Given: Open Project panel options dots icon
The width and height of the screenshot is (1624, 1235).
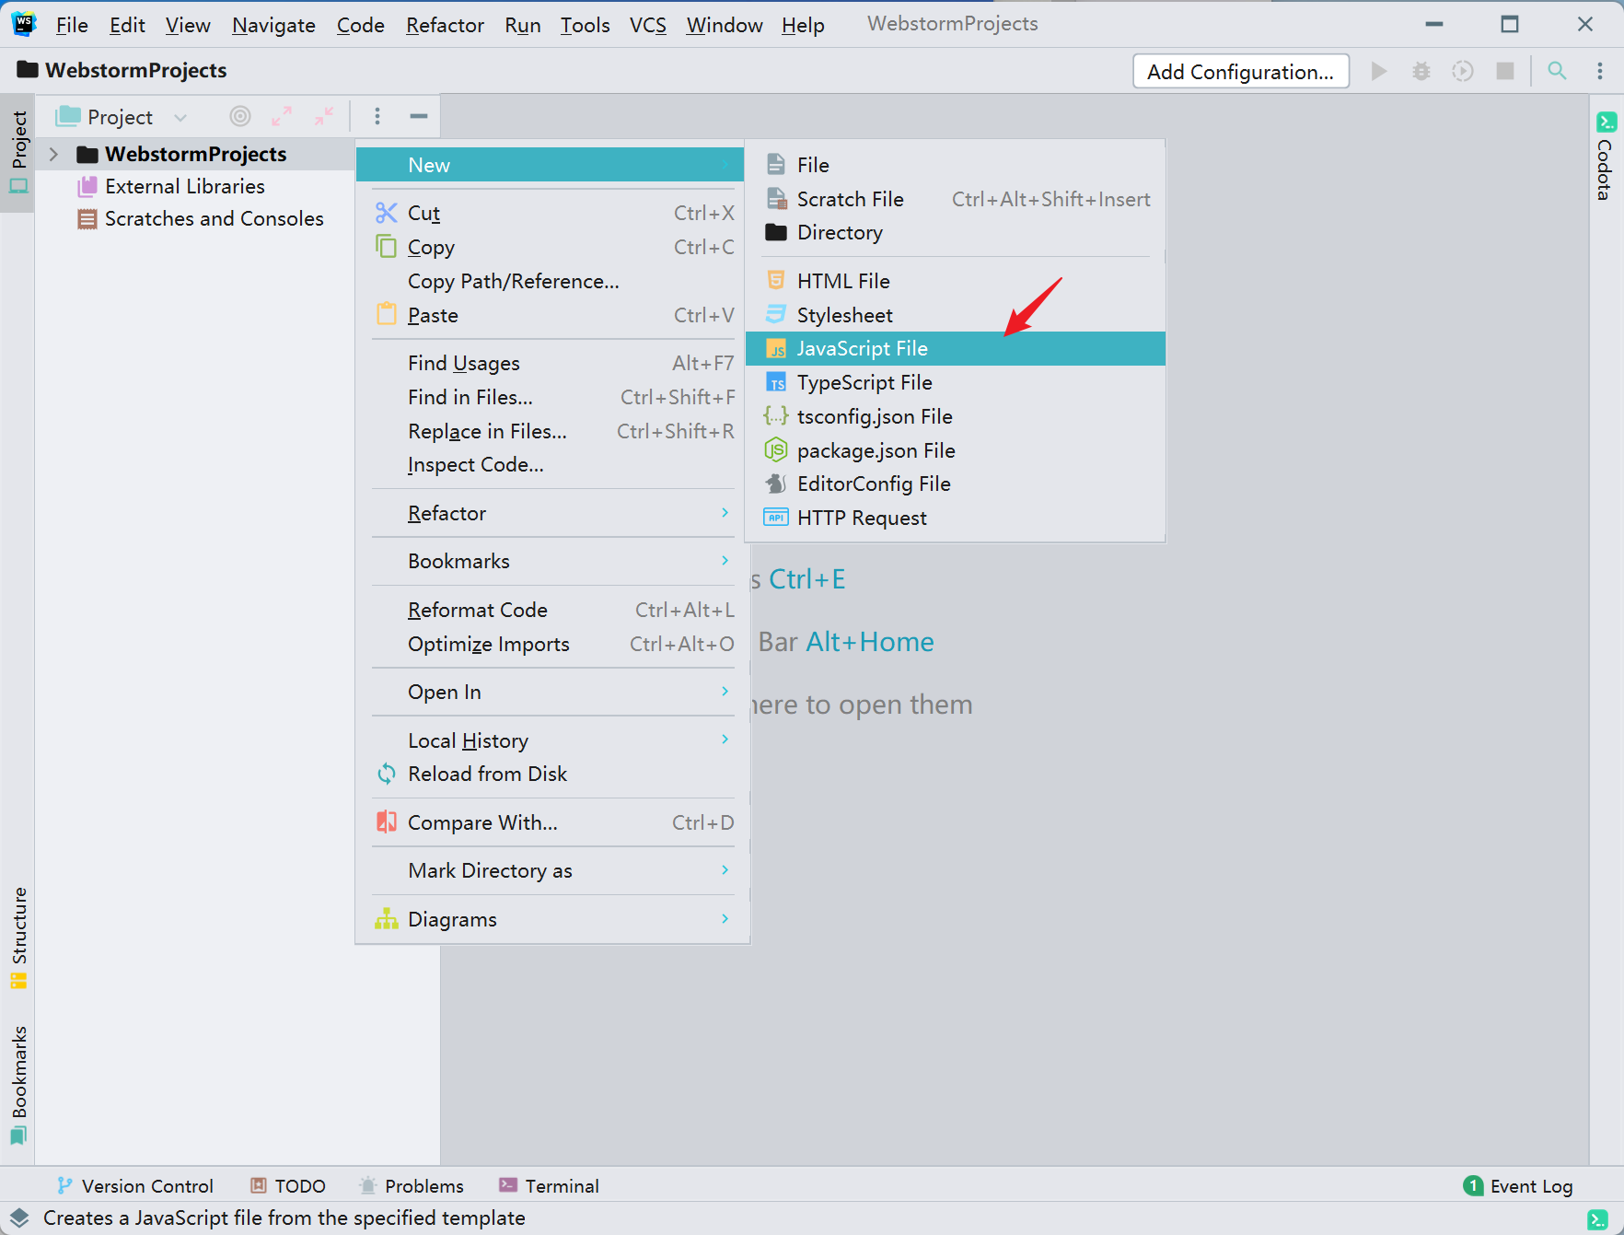Looking at the screenshot, I should tap(377, 116).
